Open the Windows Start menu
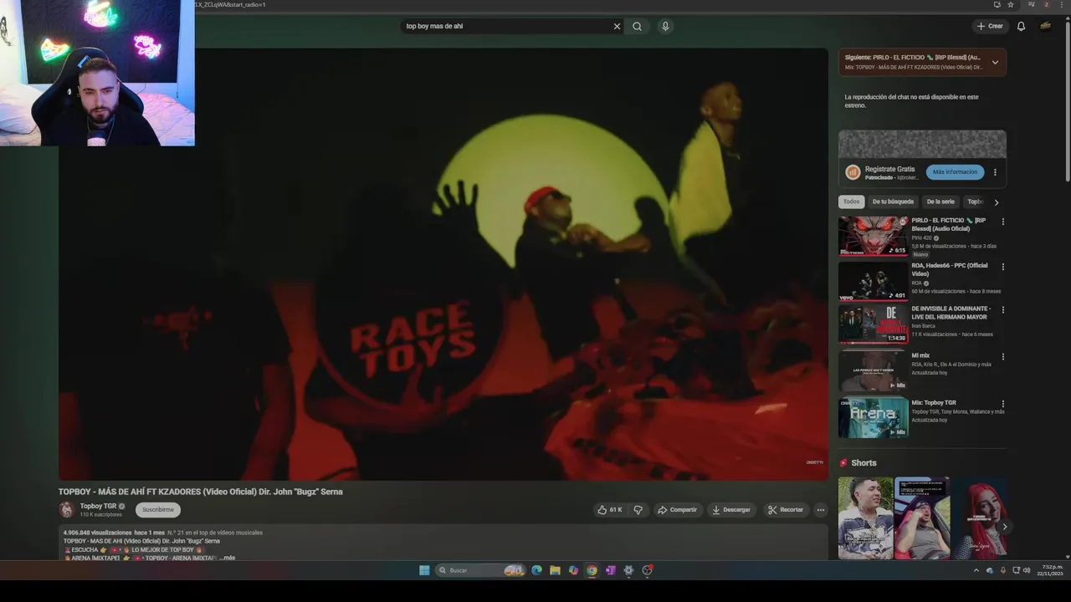Screen dimensions: 1071x602 click(x=424, y=570)
